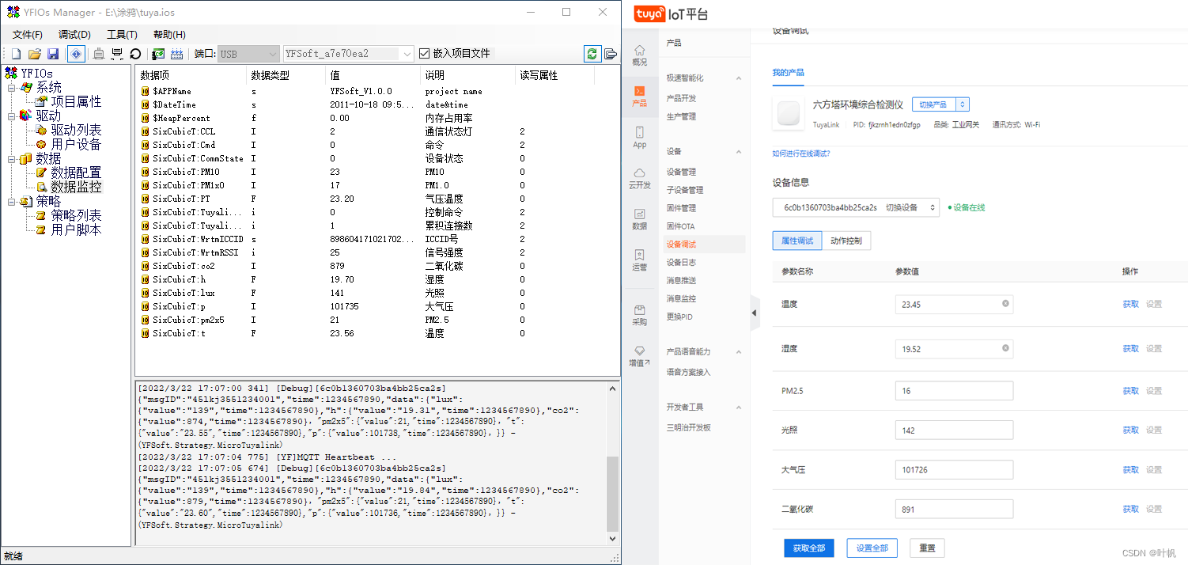
Task: Click the PM2.5 value input field
Action: coord(955,391)
